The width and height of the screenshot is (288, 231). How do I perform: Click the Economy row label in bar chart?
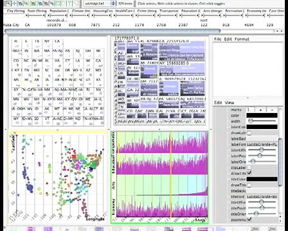pos(114,207)
